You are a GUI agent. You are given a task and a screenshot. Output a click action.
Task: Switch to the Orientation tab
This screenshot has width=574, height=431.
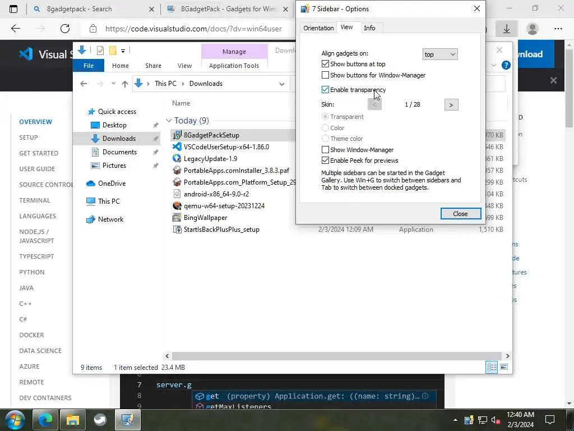[318, 28]
